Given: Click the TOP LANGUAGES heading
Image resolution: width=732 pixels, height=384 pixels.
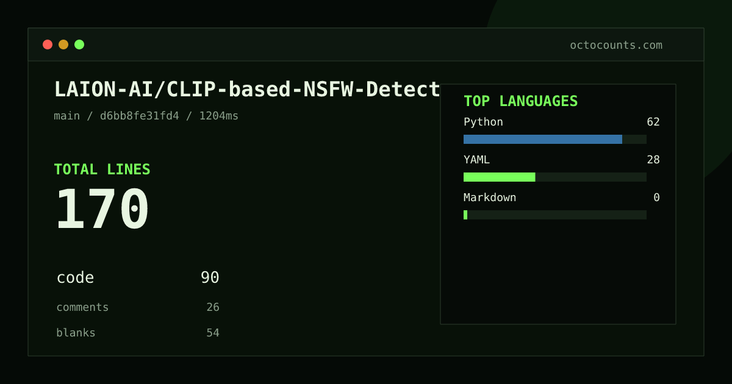Looking at the screenshot, I should click(521, 101).
